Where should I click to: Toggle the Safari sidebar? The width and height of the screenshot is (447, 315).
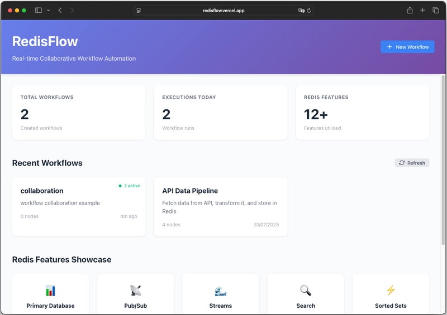pyautogui.click(x=38, y=10)
